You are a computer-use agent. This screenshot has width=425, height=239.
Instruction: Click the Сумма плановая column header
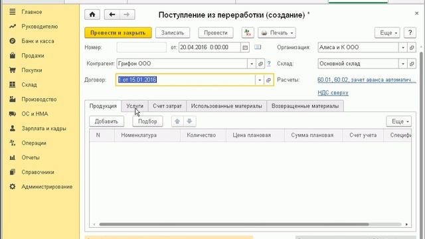click(313, 135)
